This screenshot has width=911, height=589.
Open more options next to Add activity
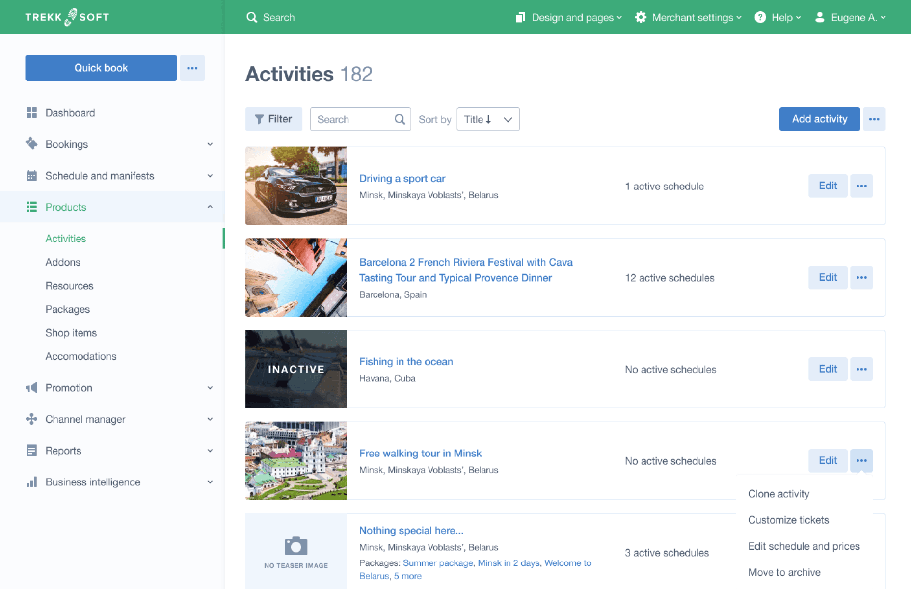[874, 119]
